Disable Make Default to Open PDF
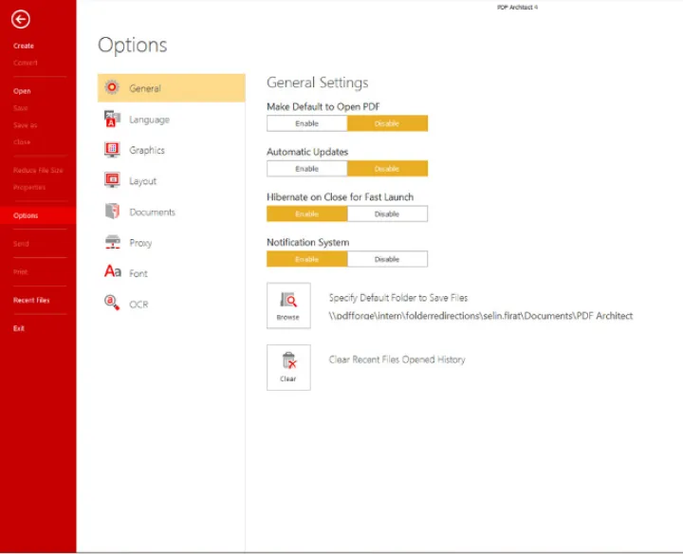This screenshot has height=554, width=683. pyautogui.click(x=387, y=123)
